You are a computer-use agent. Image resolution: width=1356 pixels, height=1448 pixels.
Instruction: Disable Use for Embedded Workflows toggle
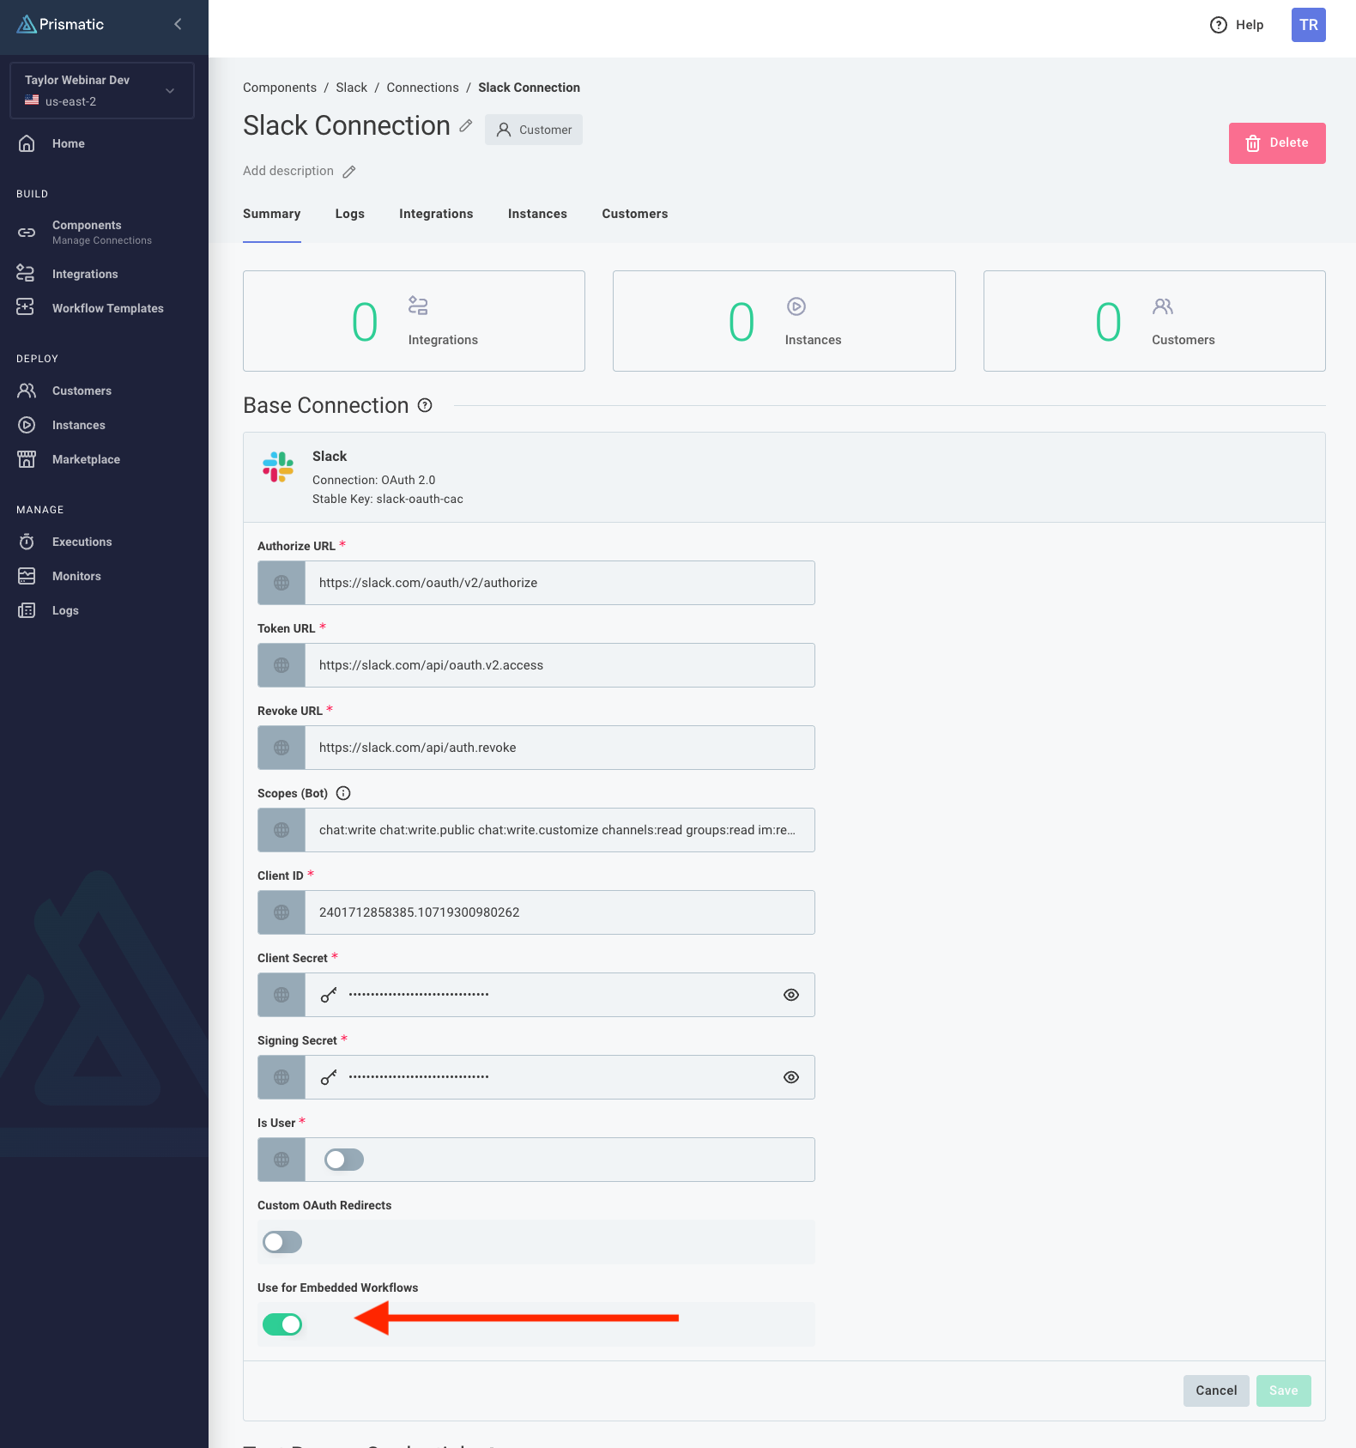pos(282,1324)
